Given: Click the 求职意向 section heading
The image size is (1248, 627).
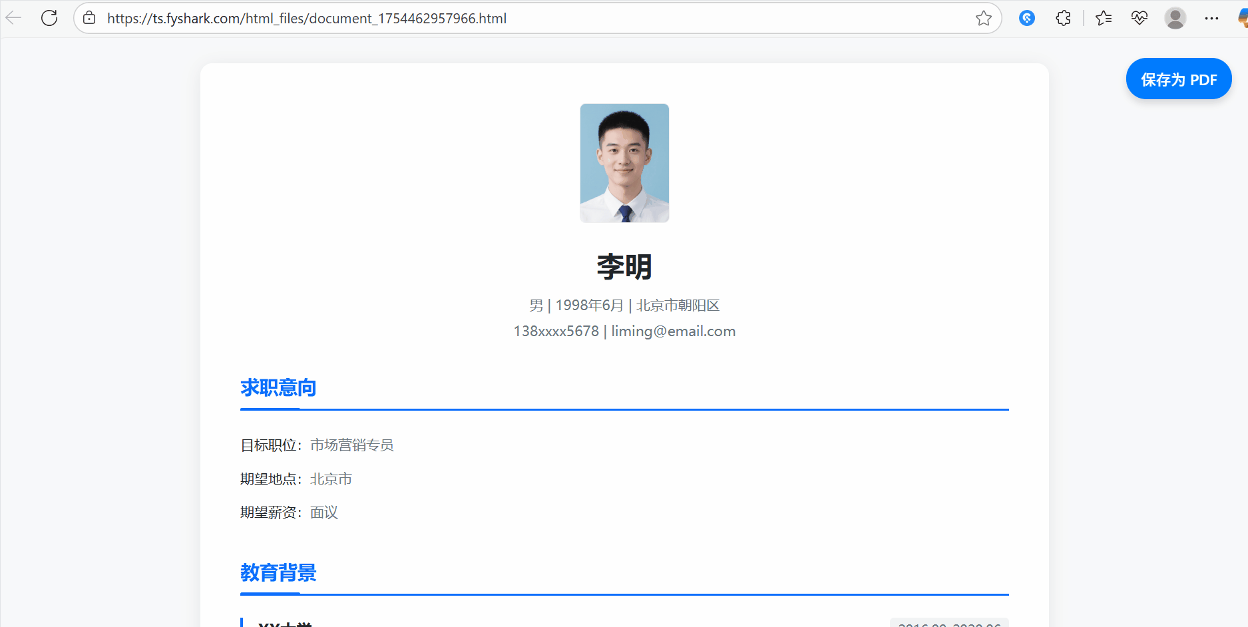Looking at the screenshot, I should (x=278, y=387).
